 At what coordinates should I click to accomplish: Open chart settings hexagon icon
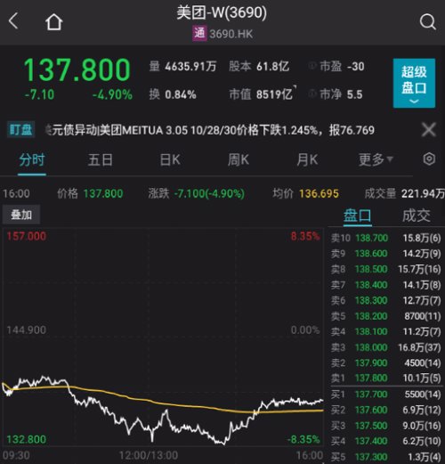coord(429,159)
